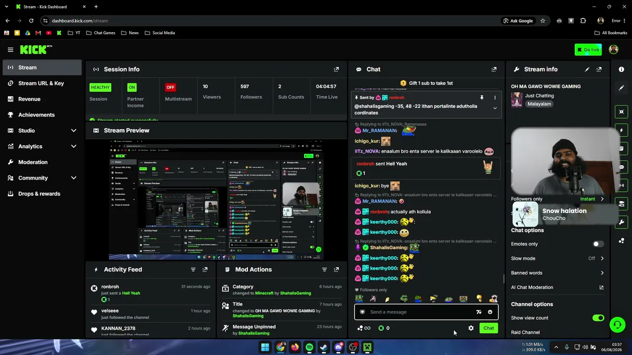The height and width of the screenshot is (355, 632).
Task: Toggle Emotes only switch
Action: [598, 244]
